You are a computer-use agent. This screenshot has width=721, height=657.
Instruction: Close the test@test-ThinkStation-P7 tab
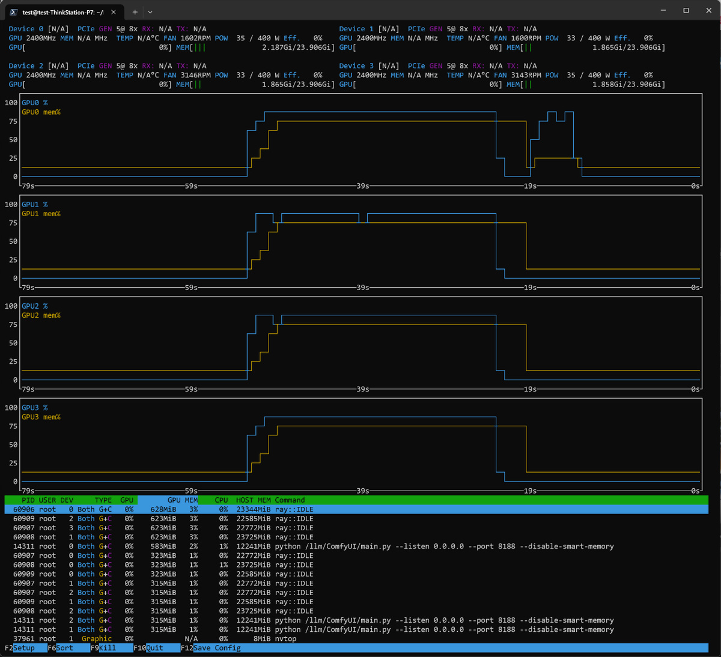[x=114, y=12]
